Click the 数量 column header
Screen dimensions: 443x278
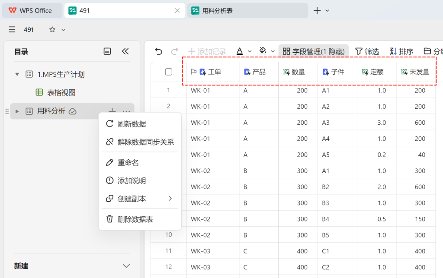[x=298, y=72]
